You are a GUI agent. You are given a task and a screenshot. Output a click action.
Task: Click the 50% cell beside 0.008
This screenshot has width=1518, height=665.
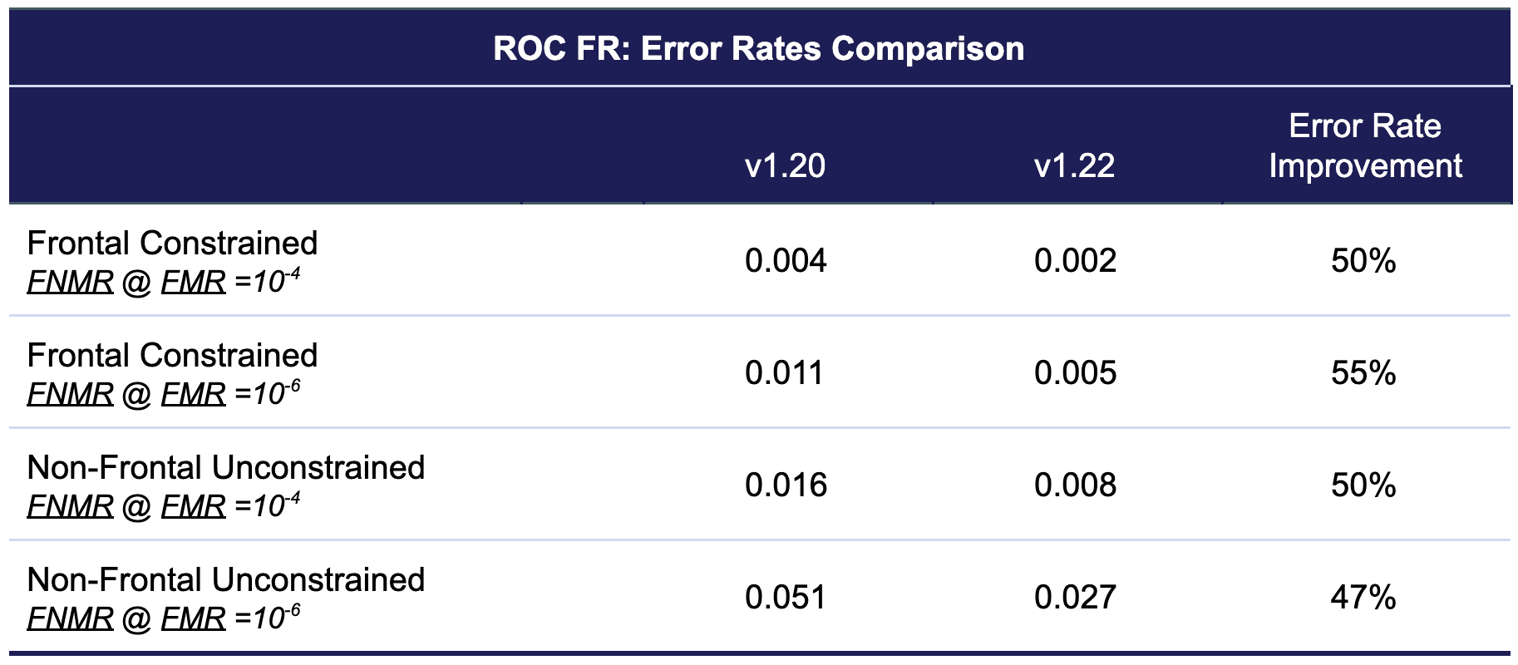[1363, 485]
